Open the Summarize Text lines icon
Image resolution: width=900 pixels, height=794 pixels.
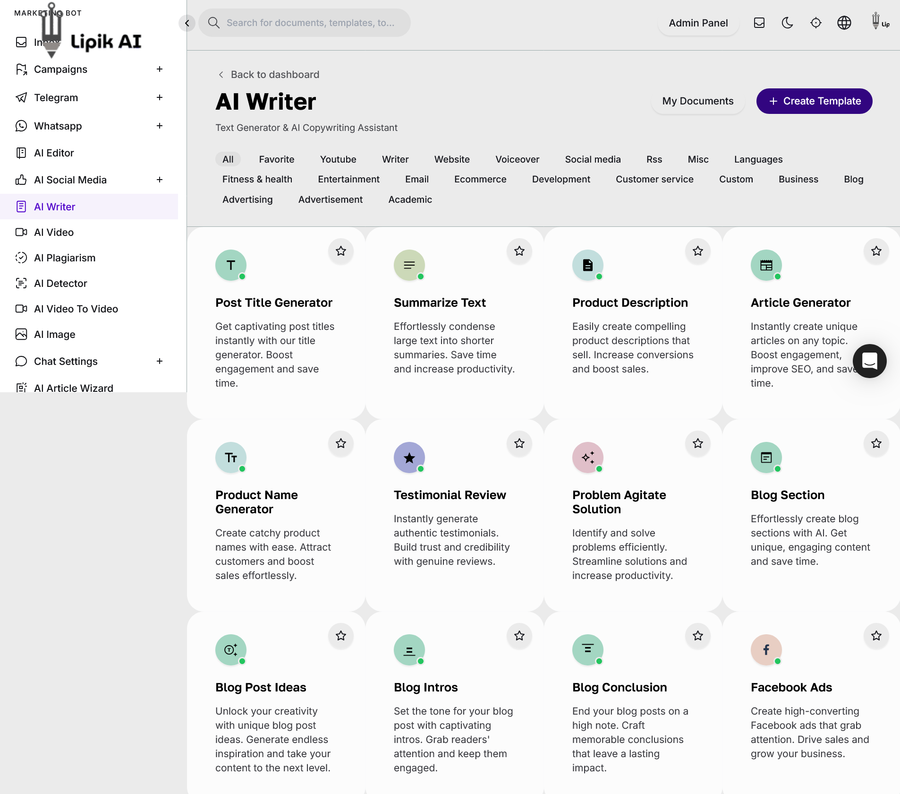(409, 265)
